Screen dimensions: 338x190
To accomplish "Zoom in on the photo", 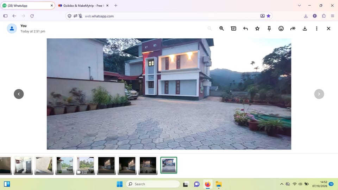I will click(221, 28).
